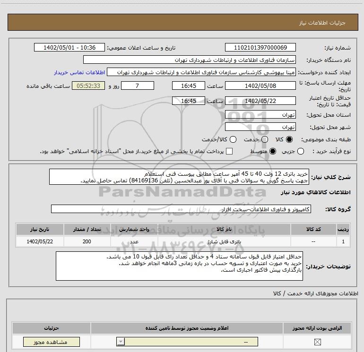Click the اطلاعات مجوزهای ارائه خدمت / کالا heading
The image size is (364, 352).
[315, 293]
